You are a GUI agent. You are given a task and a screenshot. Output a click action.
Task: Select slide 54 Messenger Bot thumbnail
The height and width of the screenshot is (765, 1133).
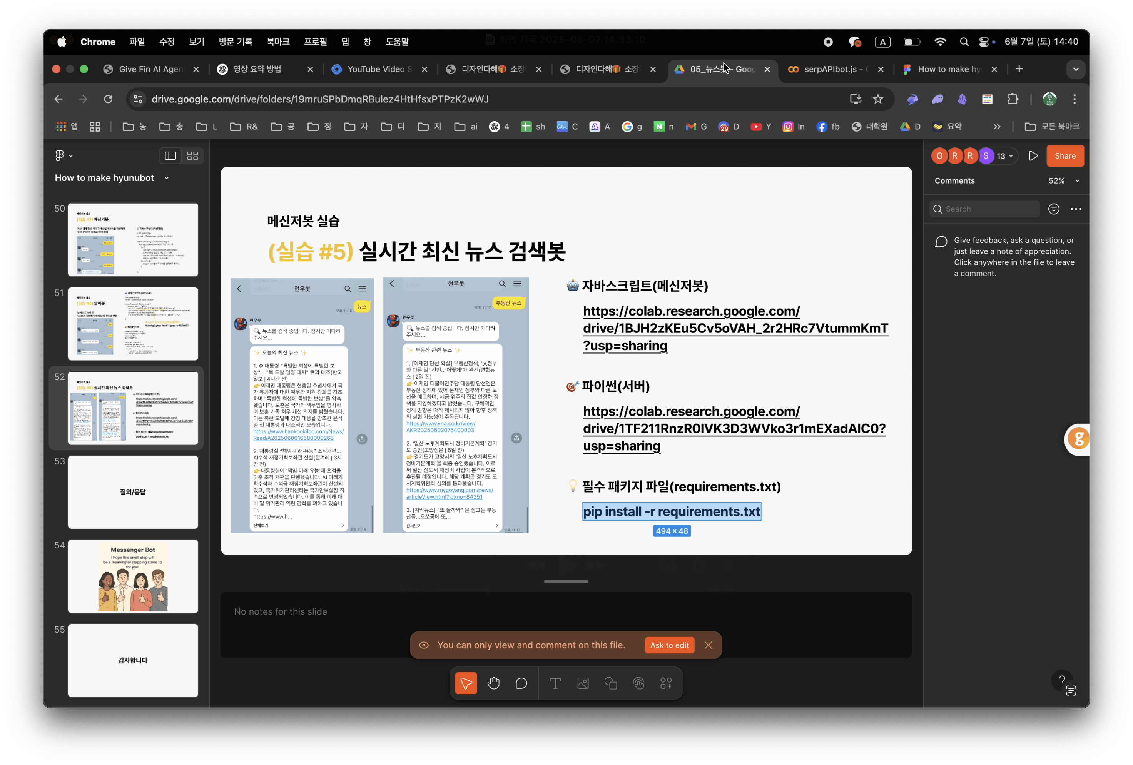click(133, 576)
